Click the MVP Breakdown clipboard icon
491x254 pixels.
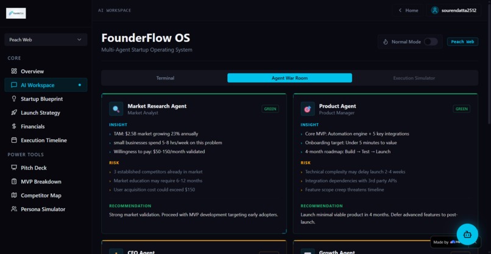[14, 181]
